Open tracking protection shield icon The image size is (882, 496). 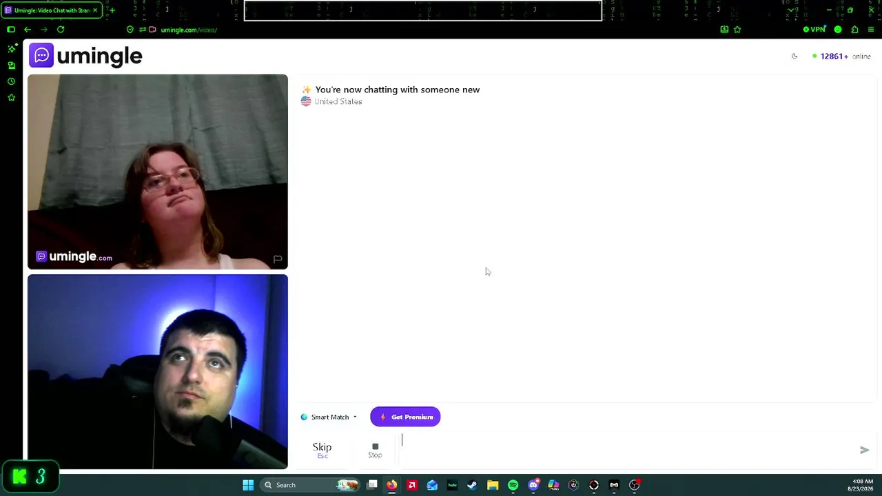point(130,30)
